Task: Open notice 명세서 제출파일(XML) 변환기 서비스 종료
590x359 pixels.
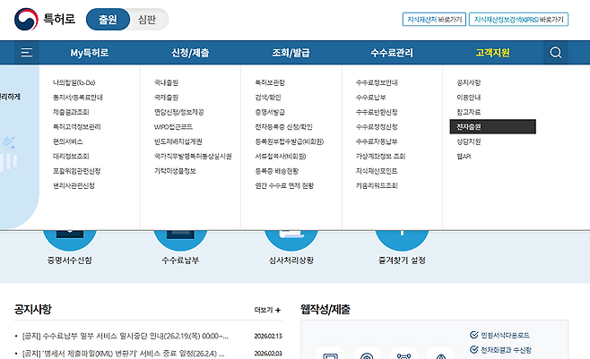Action: click(x=123, y=354)
